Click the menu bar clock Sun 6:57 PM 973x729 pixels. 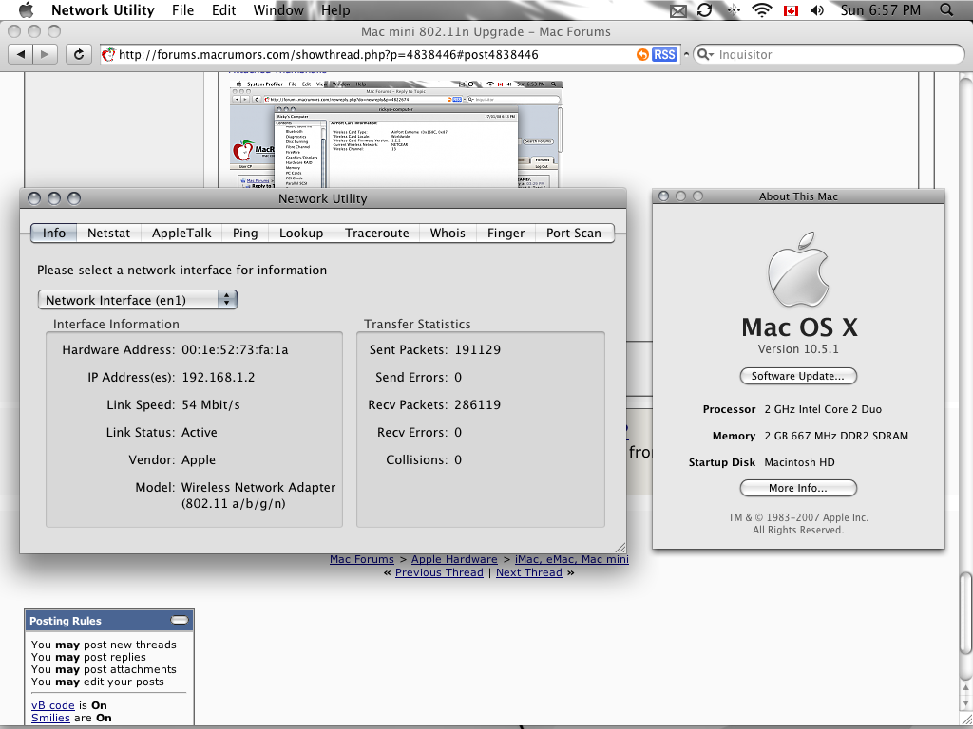click(x=881, y=9)
